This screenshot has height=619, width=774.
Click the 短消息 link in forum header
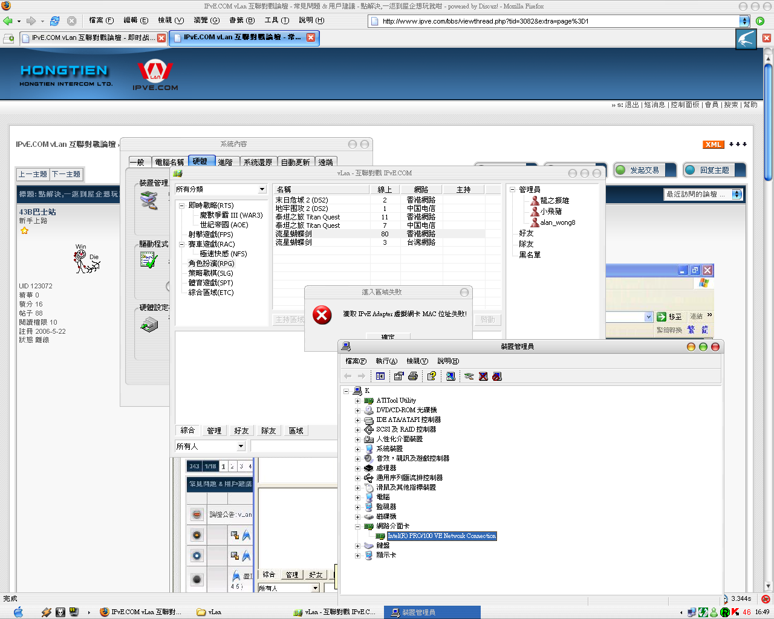(655, 105)
